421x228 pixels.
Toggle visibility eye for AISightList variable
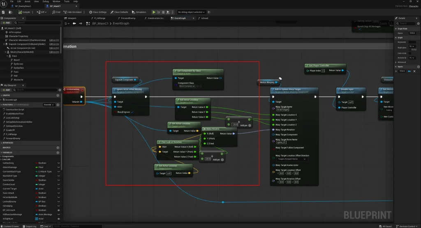(58, 219)
